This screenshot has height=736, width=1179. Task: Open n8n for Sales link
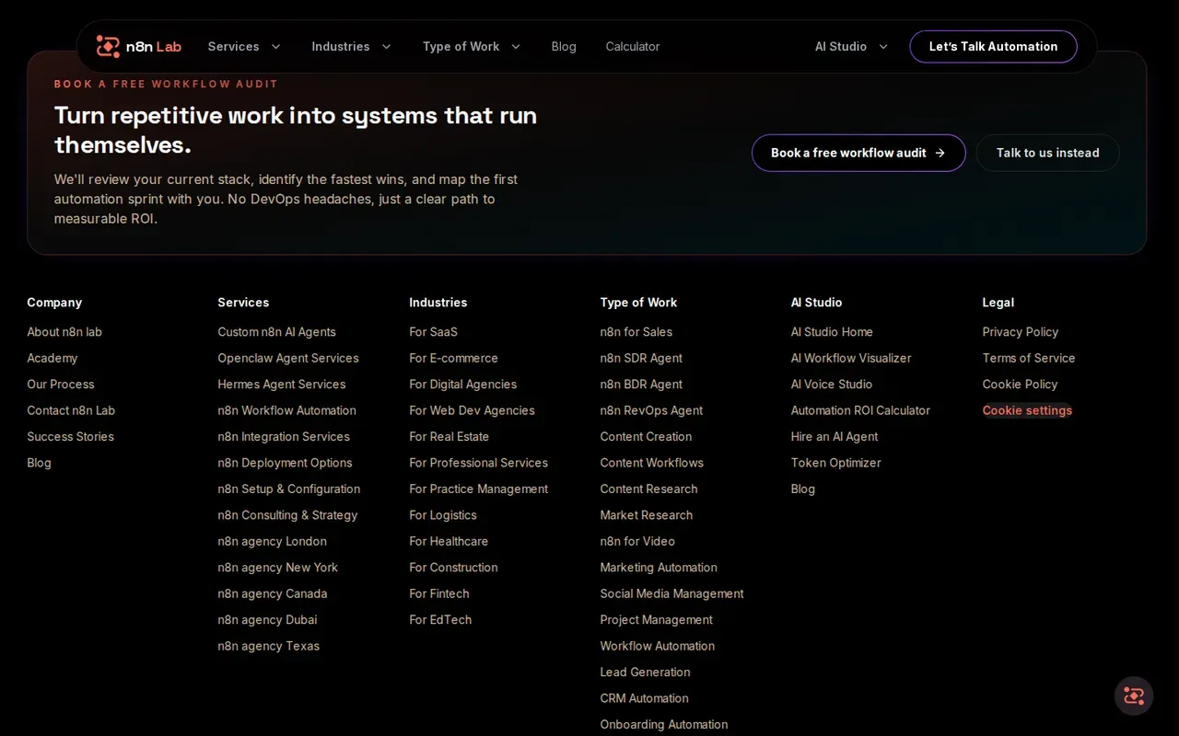tap(636, 332)
